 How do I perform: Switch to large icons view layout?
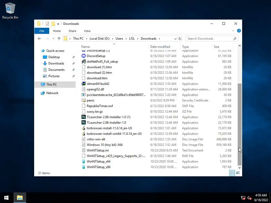238,173
